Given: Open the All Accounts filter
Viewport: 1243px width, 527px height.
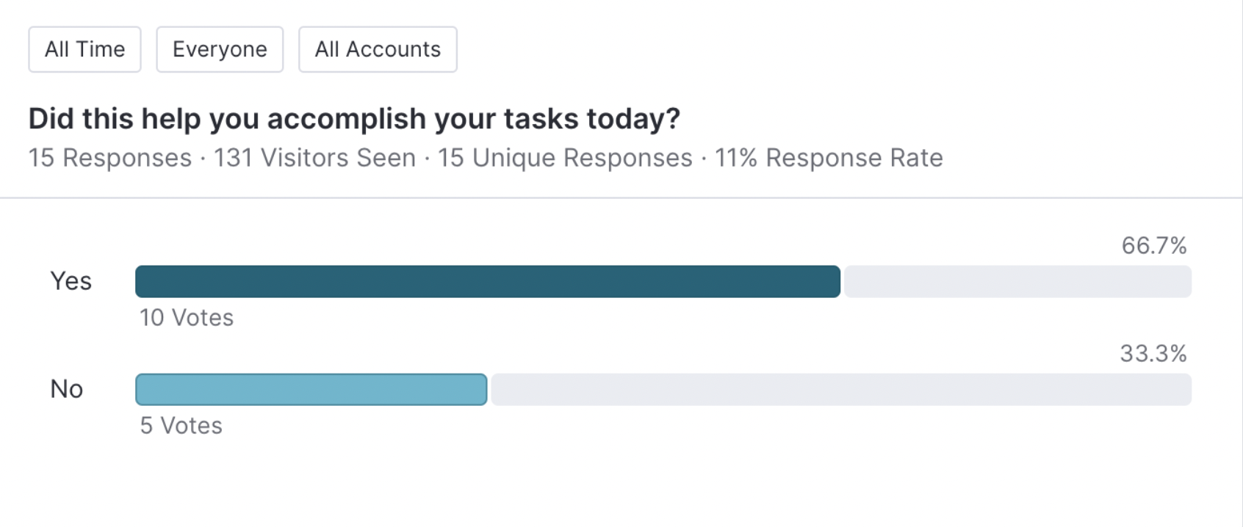Looking at the screenshot, I should pyautogui.click(x=378, y=49).
